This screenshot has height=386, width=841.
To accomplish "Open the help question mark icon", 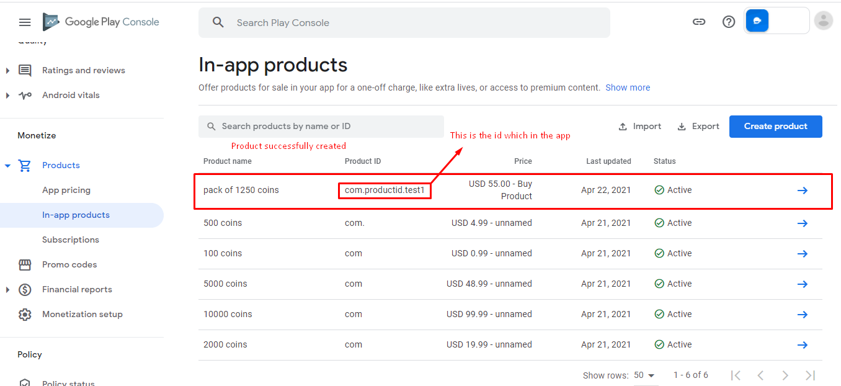I will click(x=729, y=22).
